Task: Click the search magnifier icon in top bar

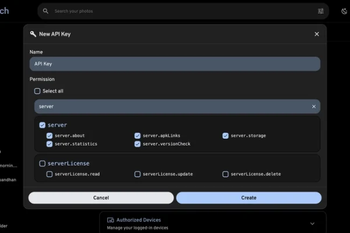Action: (x=47, y=11)
